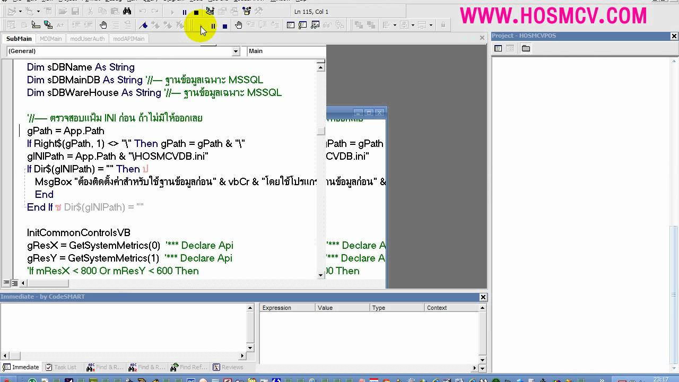Click the Project Explorer icon in top toolbar
This screenshot has width=679, height=382.
(210, 11)
